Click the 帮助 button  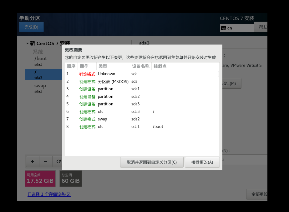[261, 27]
